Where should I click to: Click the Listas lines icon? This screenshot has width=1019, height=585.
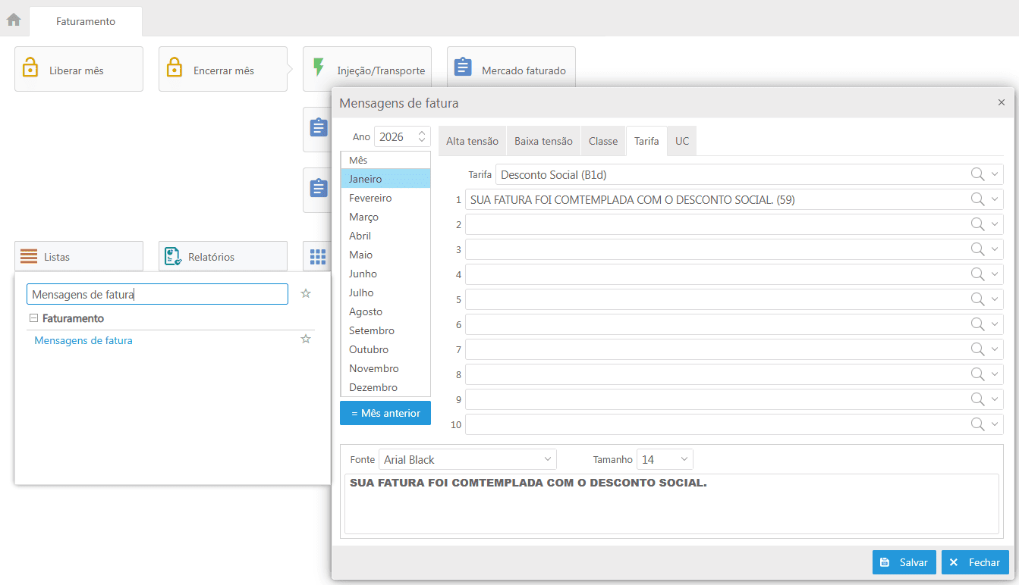coord(29,257)
